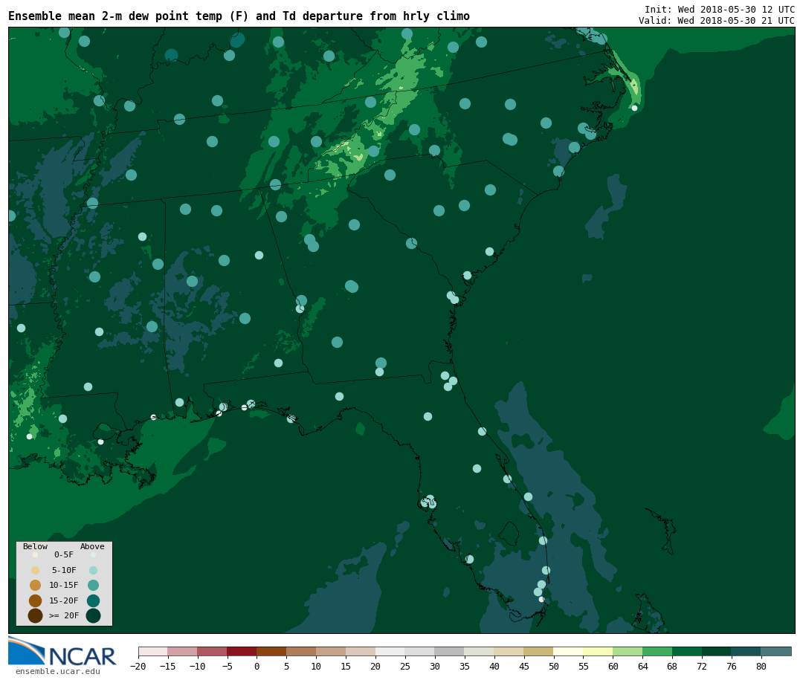Click the "-20" colorbar tick label
Viewport: 803px width, 680px height.
coord(138,666)
